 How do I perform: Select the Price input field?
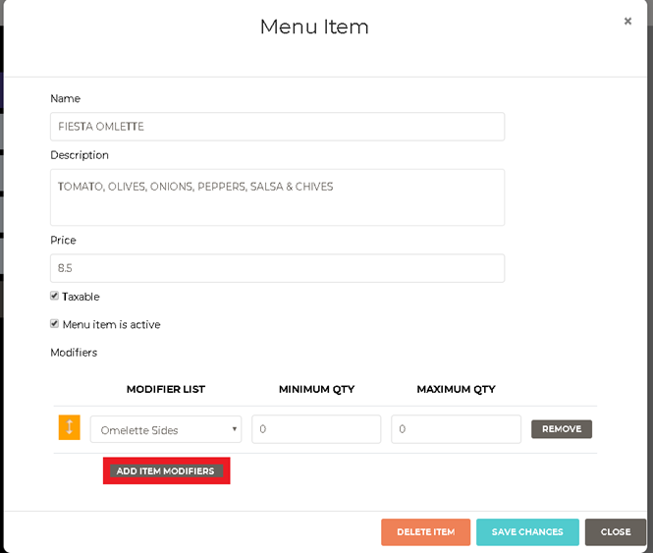(x=277, y=268)
